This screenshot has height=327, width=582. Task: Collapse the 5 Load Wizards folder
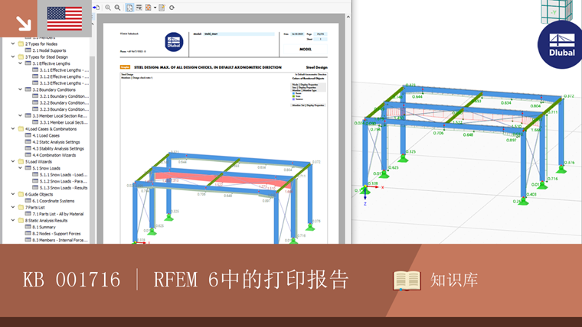tap(13, 161)
